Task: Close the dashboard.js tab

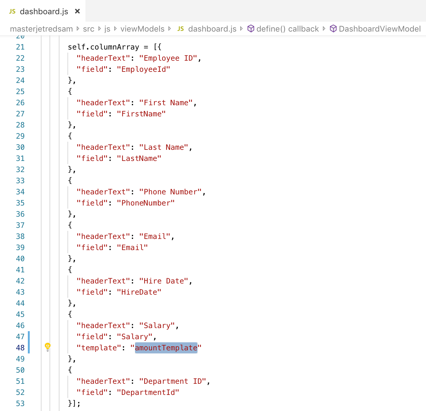Action: click(x=77, y=11)
